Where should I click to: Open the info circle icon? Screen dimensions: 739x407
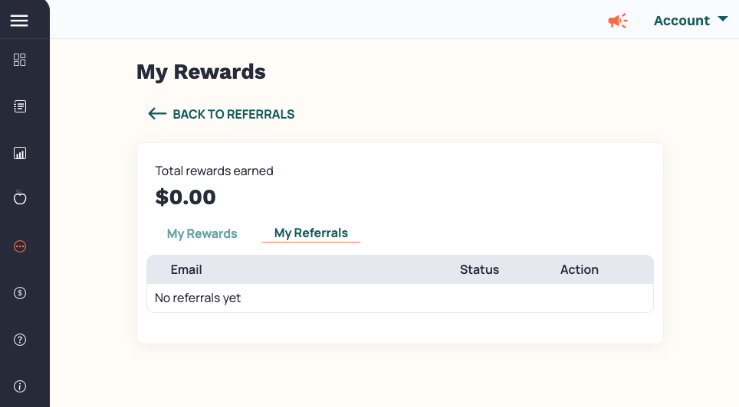[20, 386]
